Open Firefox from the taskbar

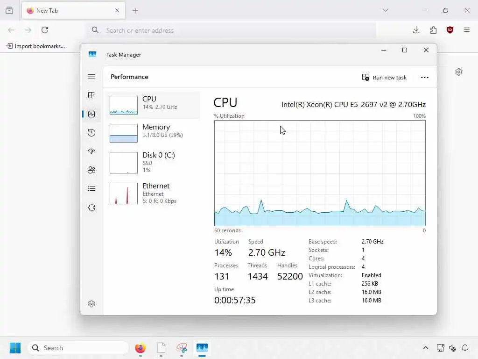coord(140,348)
